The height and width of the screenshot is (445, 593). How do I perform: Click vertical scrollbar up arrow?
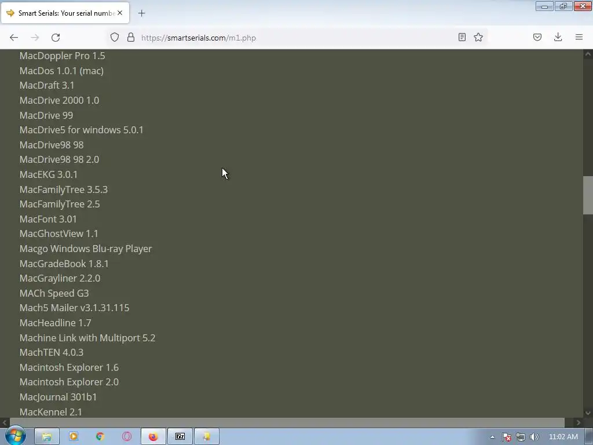pyautogui.click(x=588, y=54)
